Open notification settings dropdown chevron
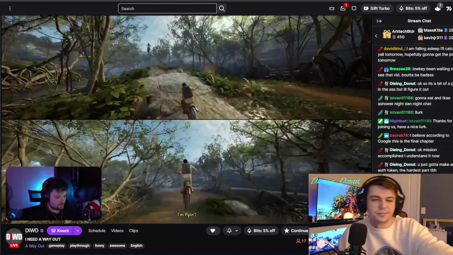 [x=236, y=231]
